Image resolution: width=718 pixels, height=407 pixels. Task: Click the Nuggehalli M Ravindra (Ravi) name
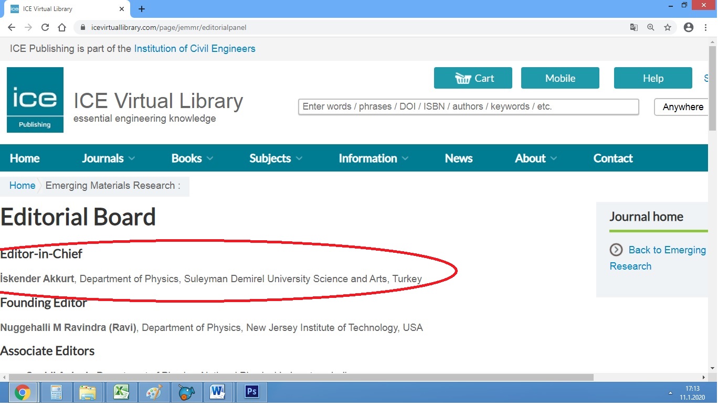[68, 328]
